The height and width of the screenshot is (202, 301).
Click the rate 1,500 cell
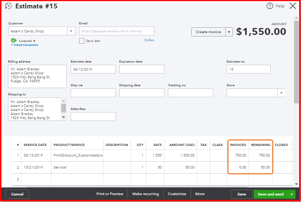click(x=155, y=155)
